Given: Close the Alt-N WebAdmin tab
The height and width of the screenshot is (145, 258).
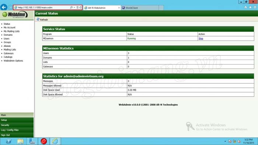Looking at the screenshot, I should click(x=119, y=8).
